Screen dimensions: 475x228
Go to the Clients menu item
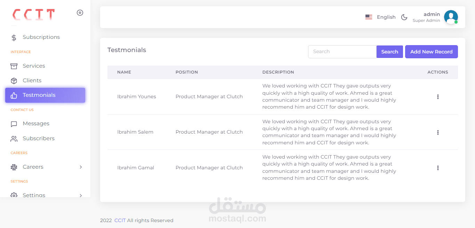[x=32, y=81]
